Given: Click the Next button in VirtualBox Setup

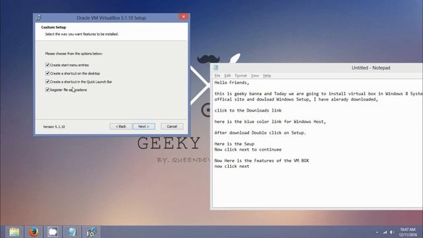Looking at the screenshot, I should (x=144, y=126).
